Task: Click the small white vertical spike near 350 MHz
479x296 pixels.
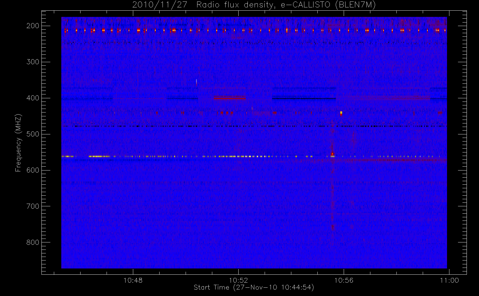Action: (x=196, y=82)
